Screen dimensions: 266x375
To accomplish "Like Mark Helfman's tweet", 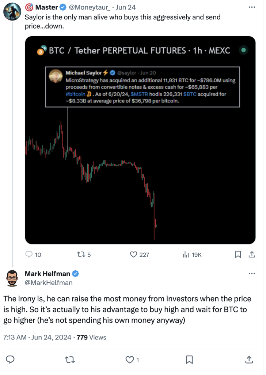I will 130,360.
